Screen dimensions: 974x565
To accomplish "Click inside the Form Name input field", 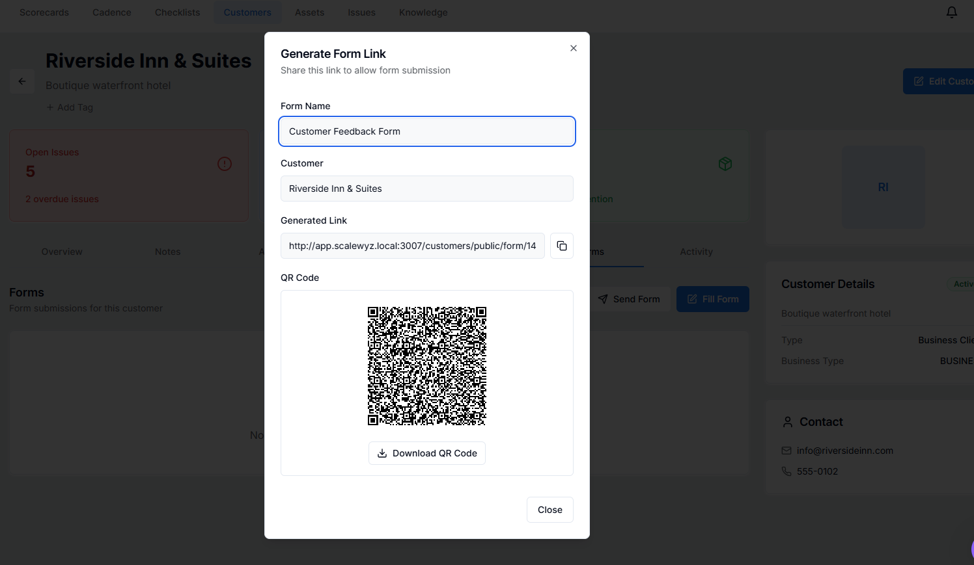I will tap(426, 131).
